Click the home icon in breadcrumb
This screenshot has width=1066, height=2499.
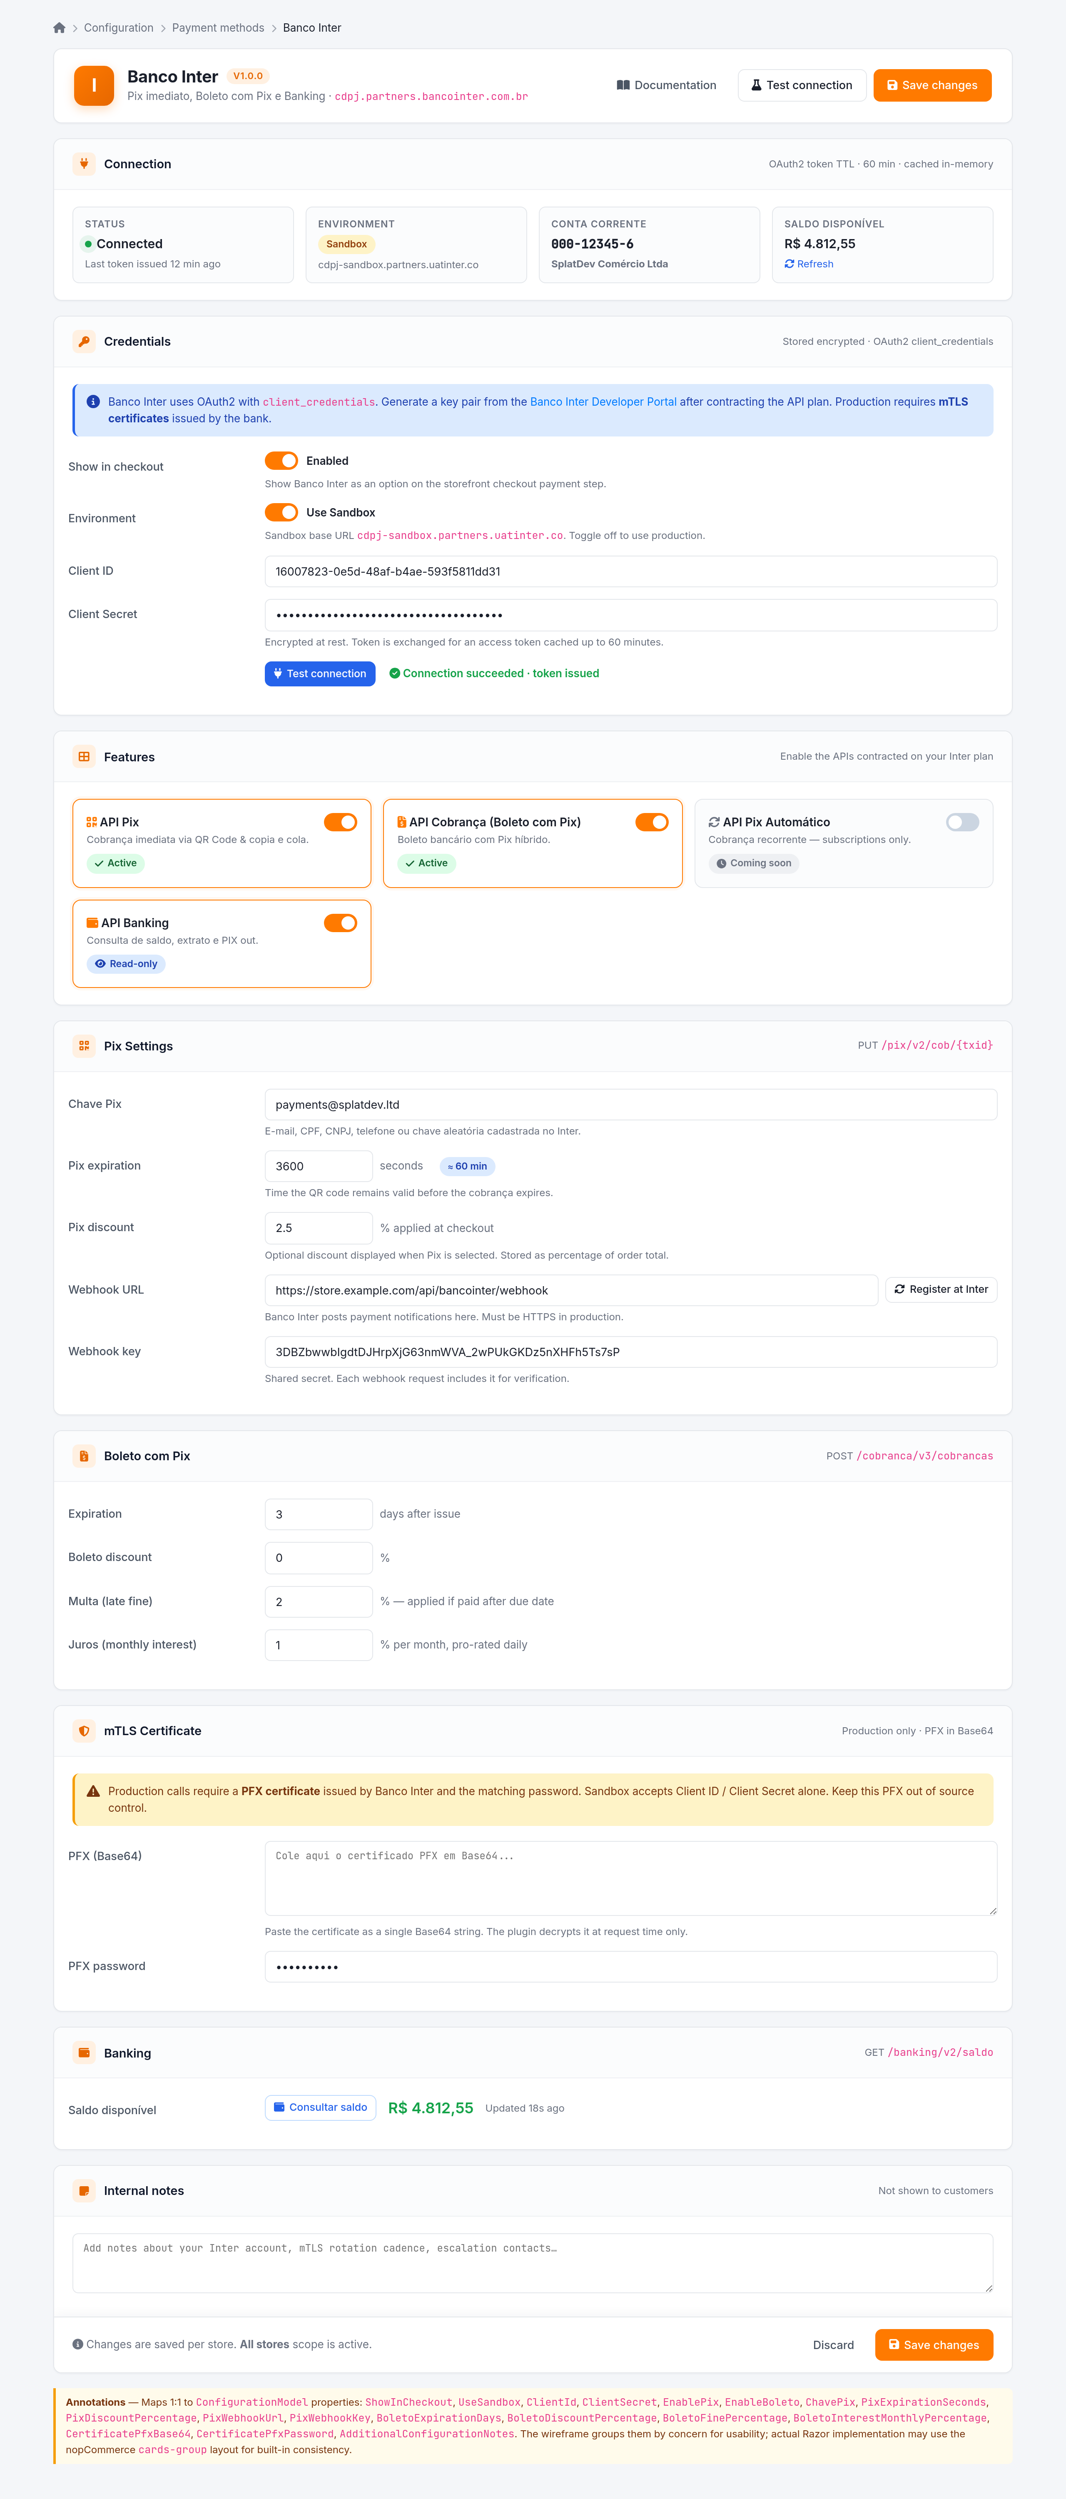click(x=59, y=28)
